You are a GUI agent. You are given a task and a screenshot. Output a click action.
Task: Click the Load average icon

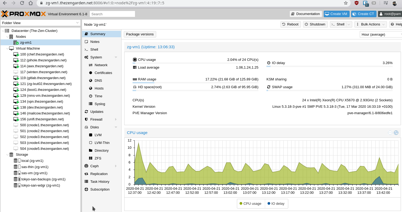pyautogui.click(x=135, y=67)
